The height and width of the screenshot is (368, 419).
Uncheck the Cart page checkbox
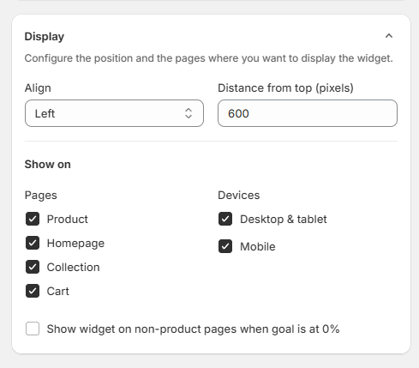click(33, 291)
